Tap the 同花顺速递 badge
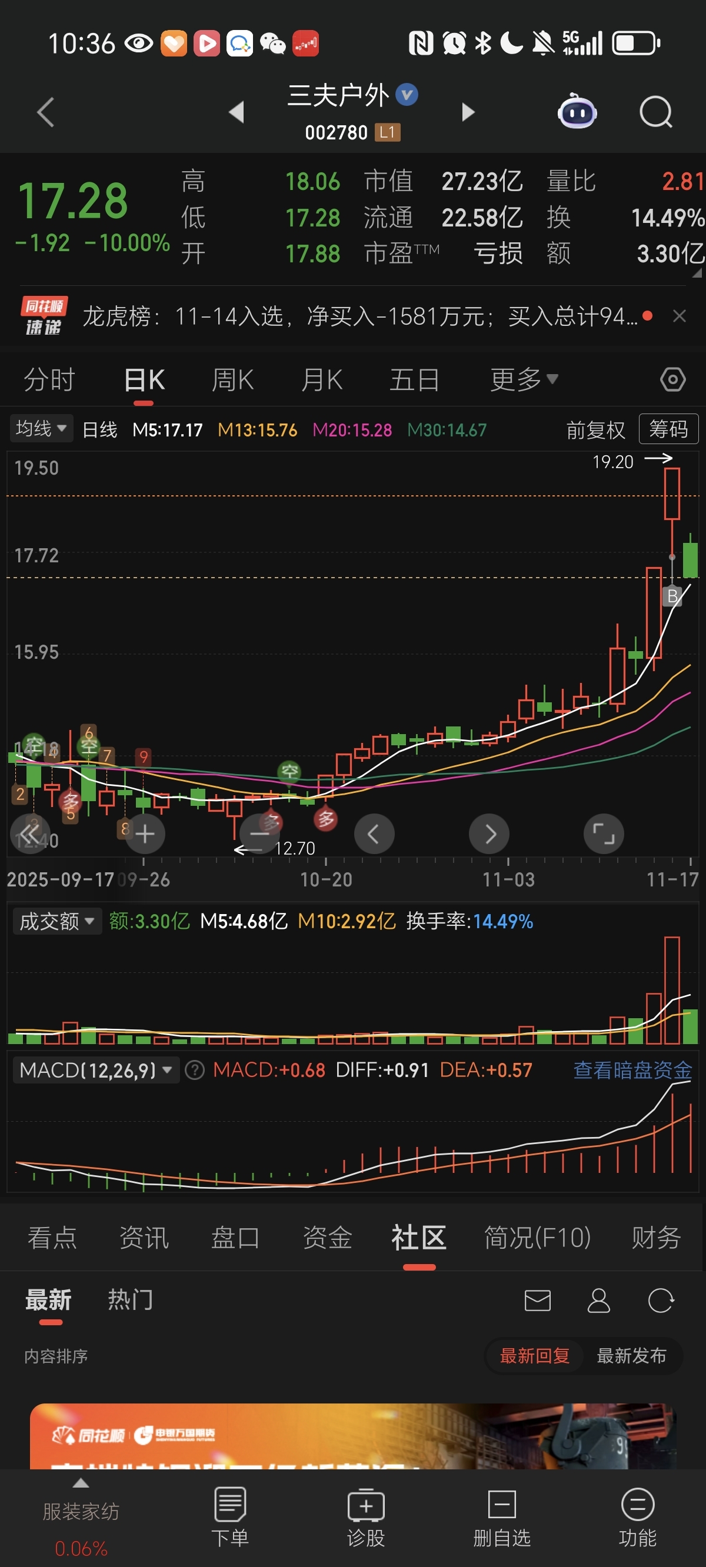The image size is (706, 1567). point(44,316)
